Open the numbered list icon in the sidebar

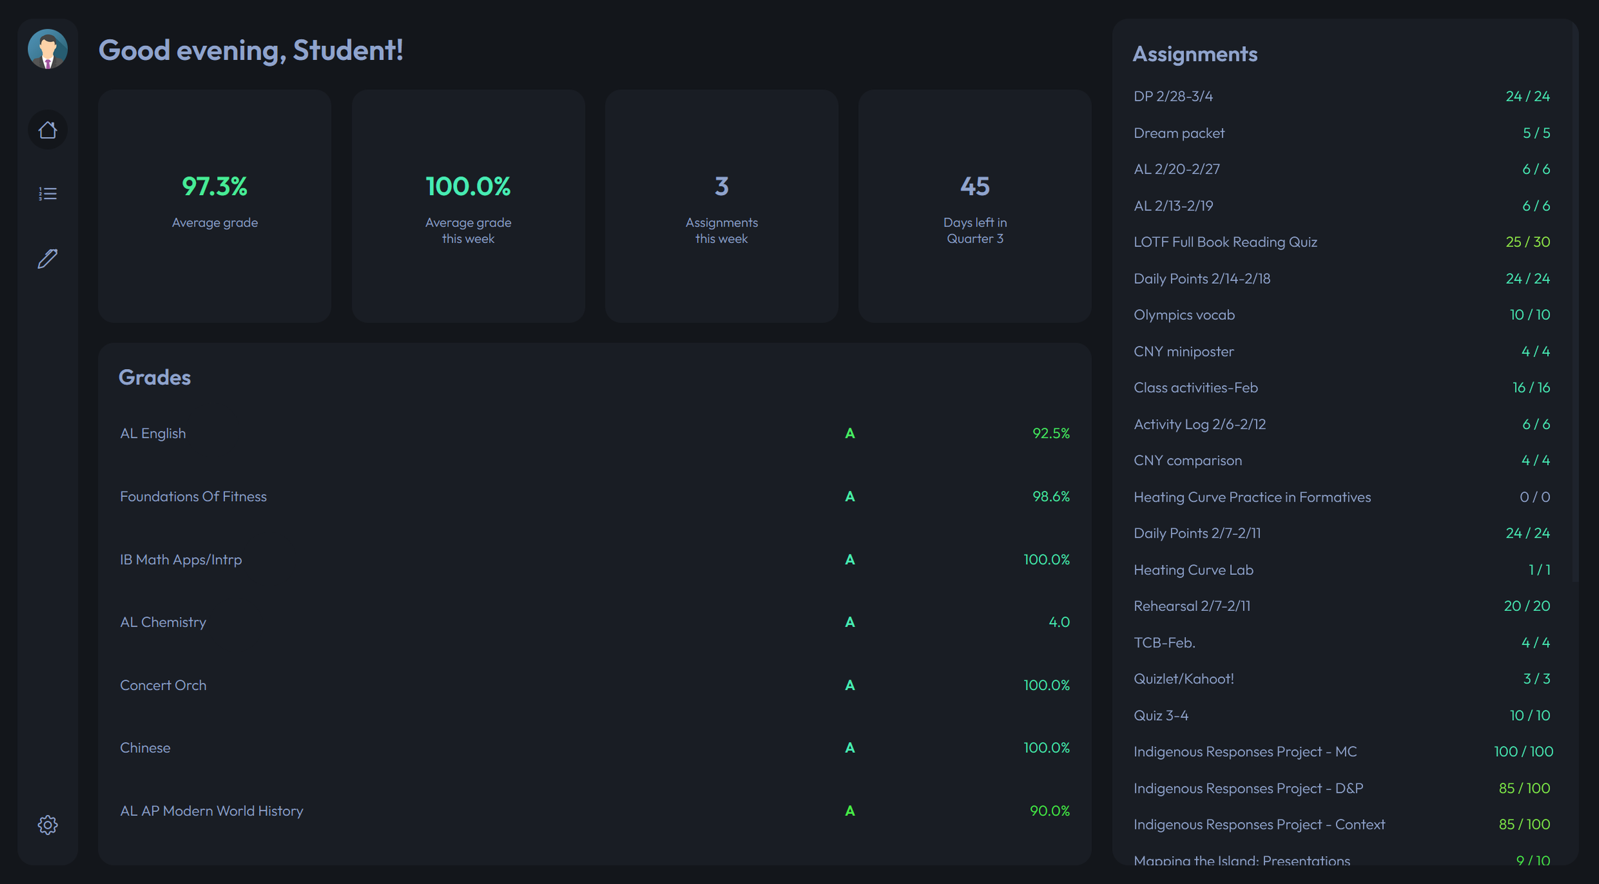(47, 193)
